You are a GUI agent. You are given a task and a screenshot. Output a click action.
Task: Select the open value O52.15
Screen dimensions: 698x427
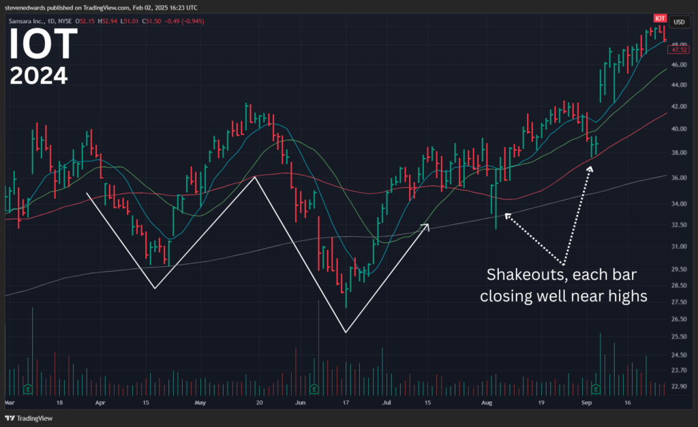(x=85, y=21)
